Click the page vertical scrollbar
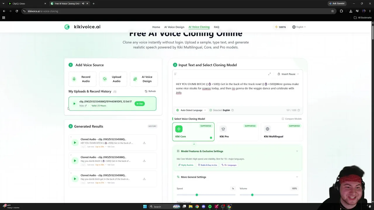374x210 pixels. [x=373, y=32]
